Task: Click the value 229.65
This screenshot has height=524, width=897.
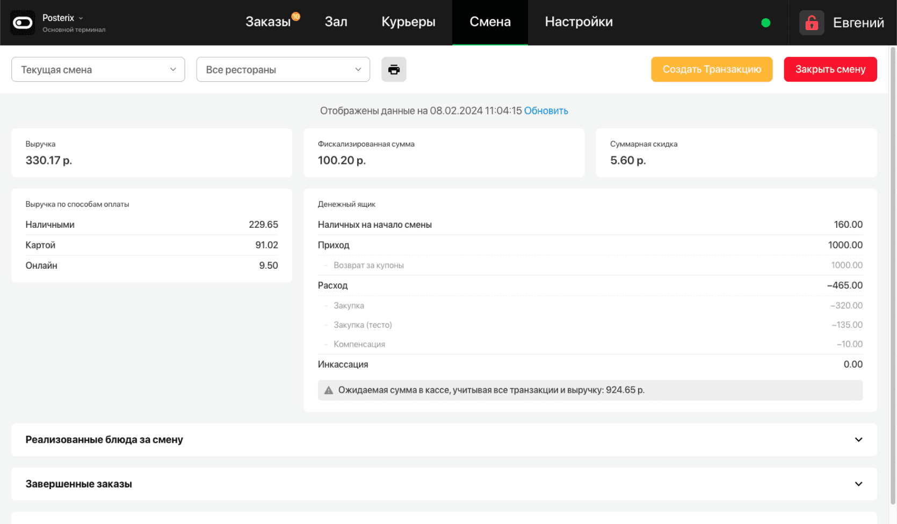Action: point(263,225)
